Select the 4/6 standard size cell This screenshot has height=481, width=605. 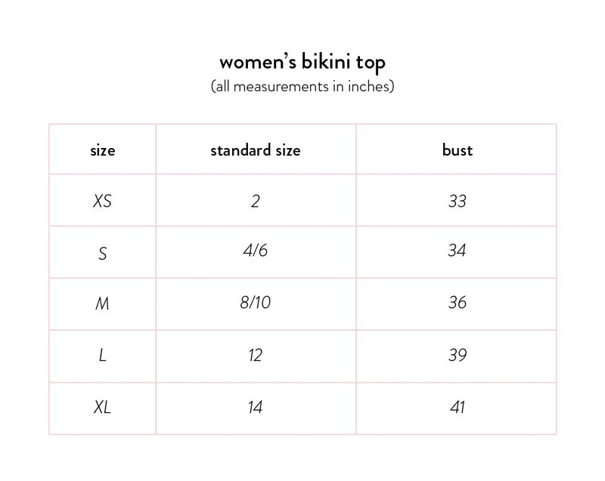pyautogui.click(x=256, y=251)
